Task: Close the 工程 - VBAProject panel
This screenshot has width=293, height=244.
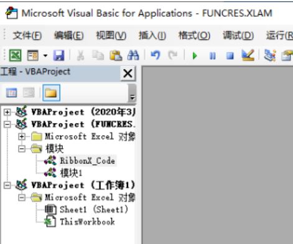Action: [x=128, y=73]
